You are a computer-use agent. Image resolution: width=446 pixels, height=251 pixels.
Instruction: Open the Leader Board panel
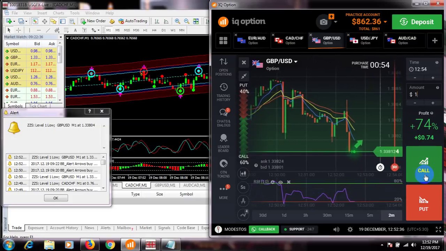click(x=223, y=143)
